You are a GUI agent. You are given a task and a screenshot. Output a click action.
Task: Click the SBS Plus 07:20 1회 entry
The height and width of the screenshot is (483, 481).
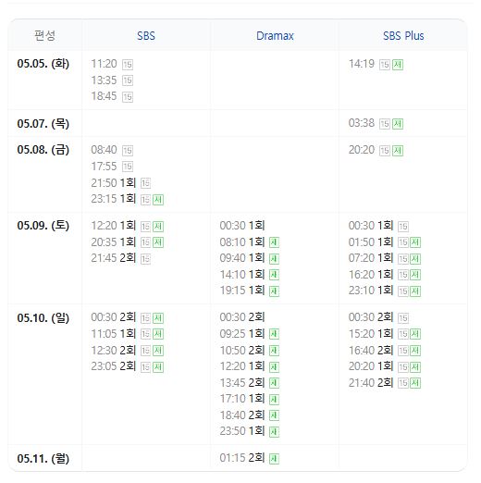[x=371, y=258]
